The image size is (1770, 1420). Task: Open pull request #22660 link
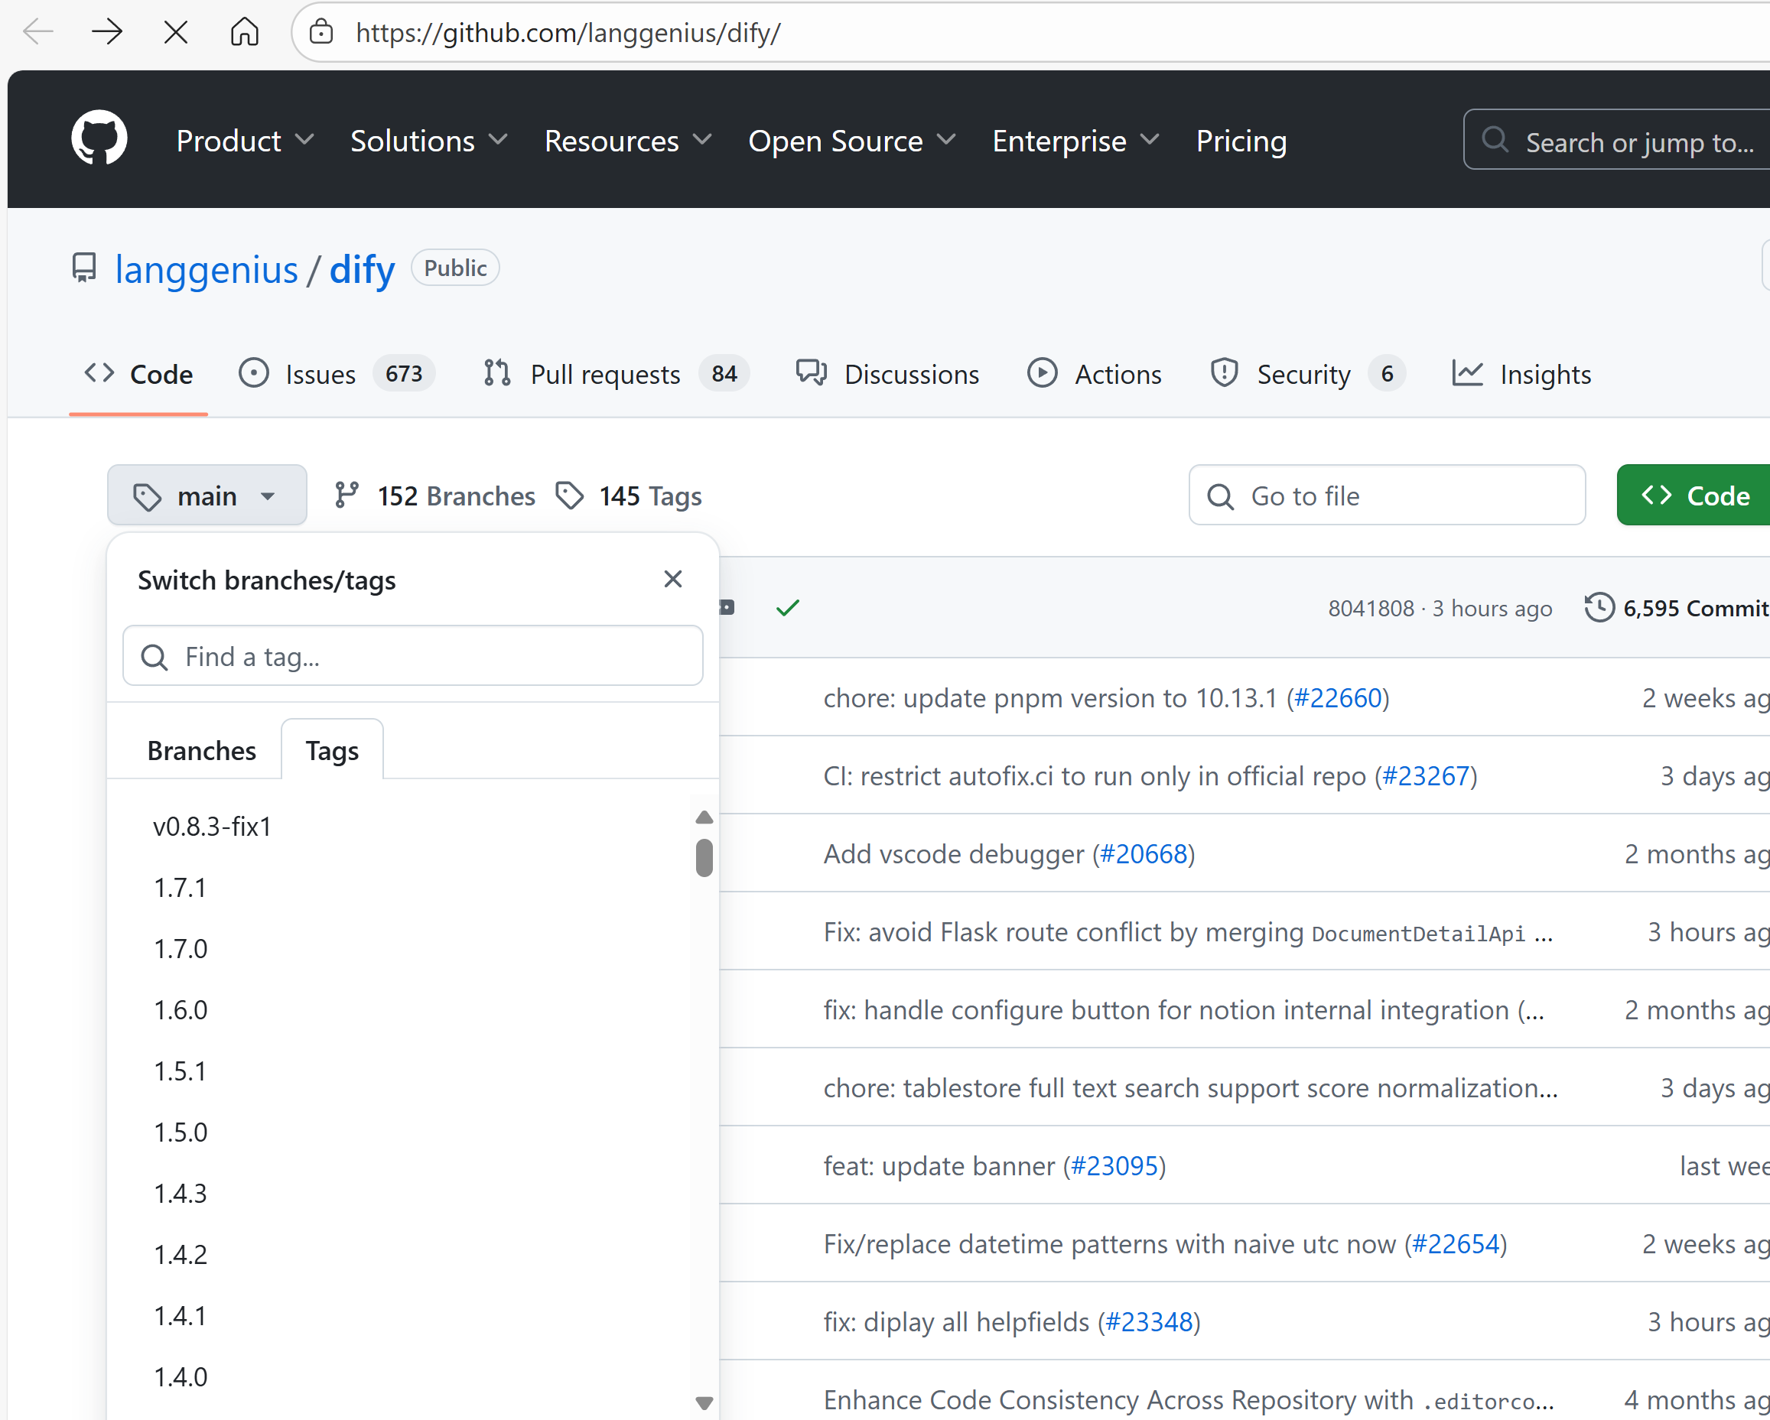click(x=1338, y=697)
